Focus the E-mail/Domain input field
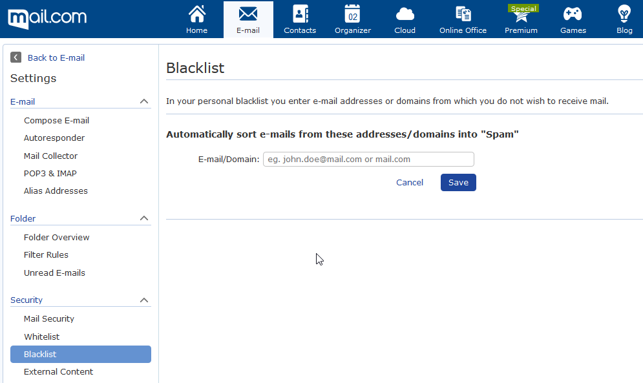This screenshot has height=383, width=643. (368, 159)
